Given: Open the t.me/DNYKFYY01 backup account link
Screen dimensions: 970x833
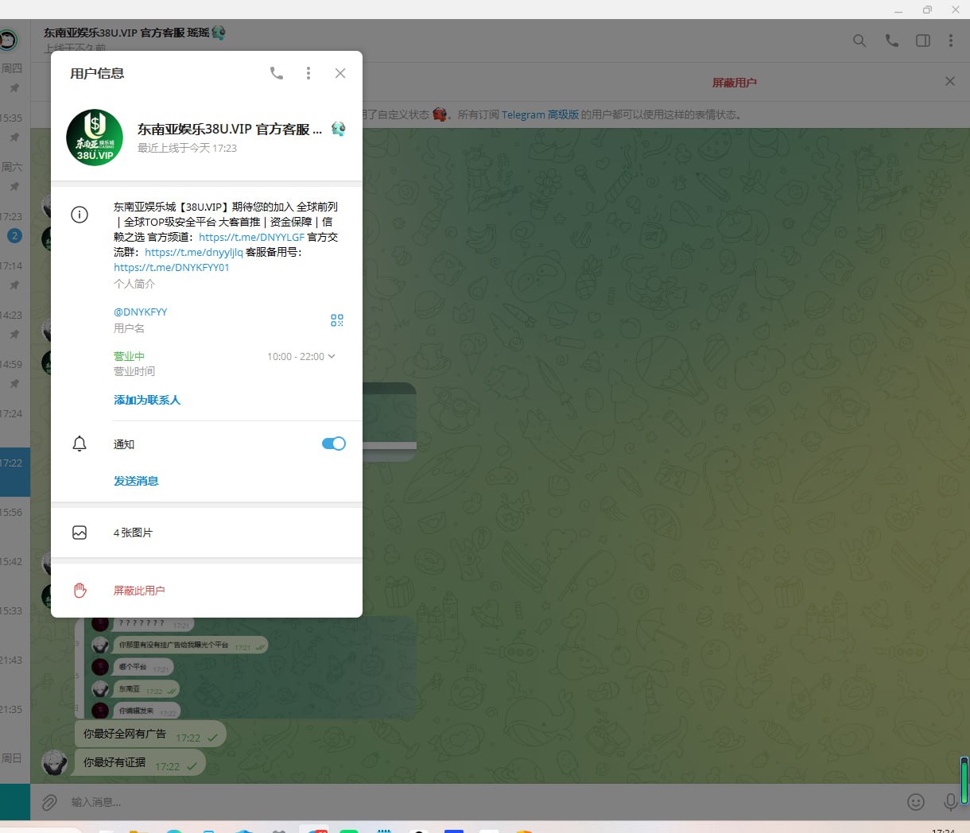Looking at the screenshot, I should [x=172, y=267].
